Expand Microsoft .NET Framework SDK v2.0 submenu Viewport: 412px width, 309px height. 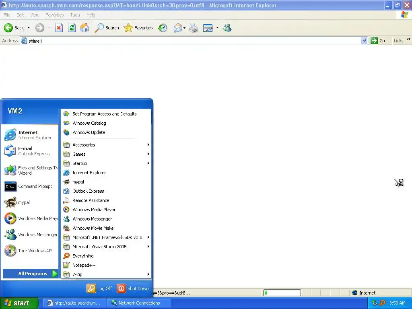(106, 237)
